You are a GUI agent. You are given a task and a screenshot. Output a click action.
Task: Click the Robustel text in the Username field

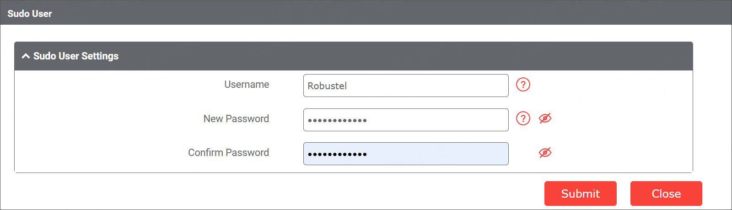pyautogui.click(x=327, y=86)
